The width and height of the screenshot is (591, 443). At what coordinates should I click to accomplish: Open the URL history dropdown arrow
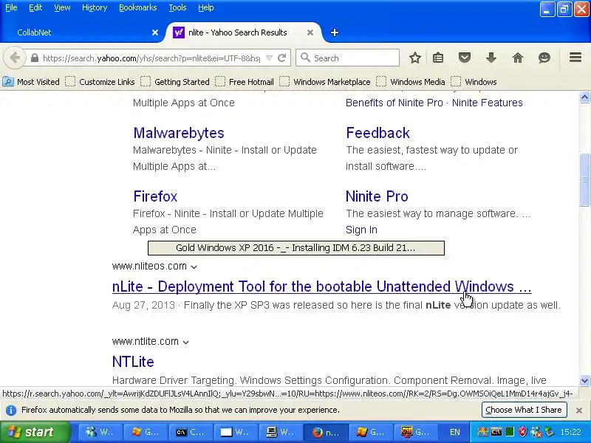(269, 58)
